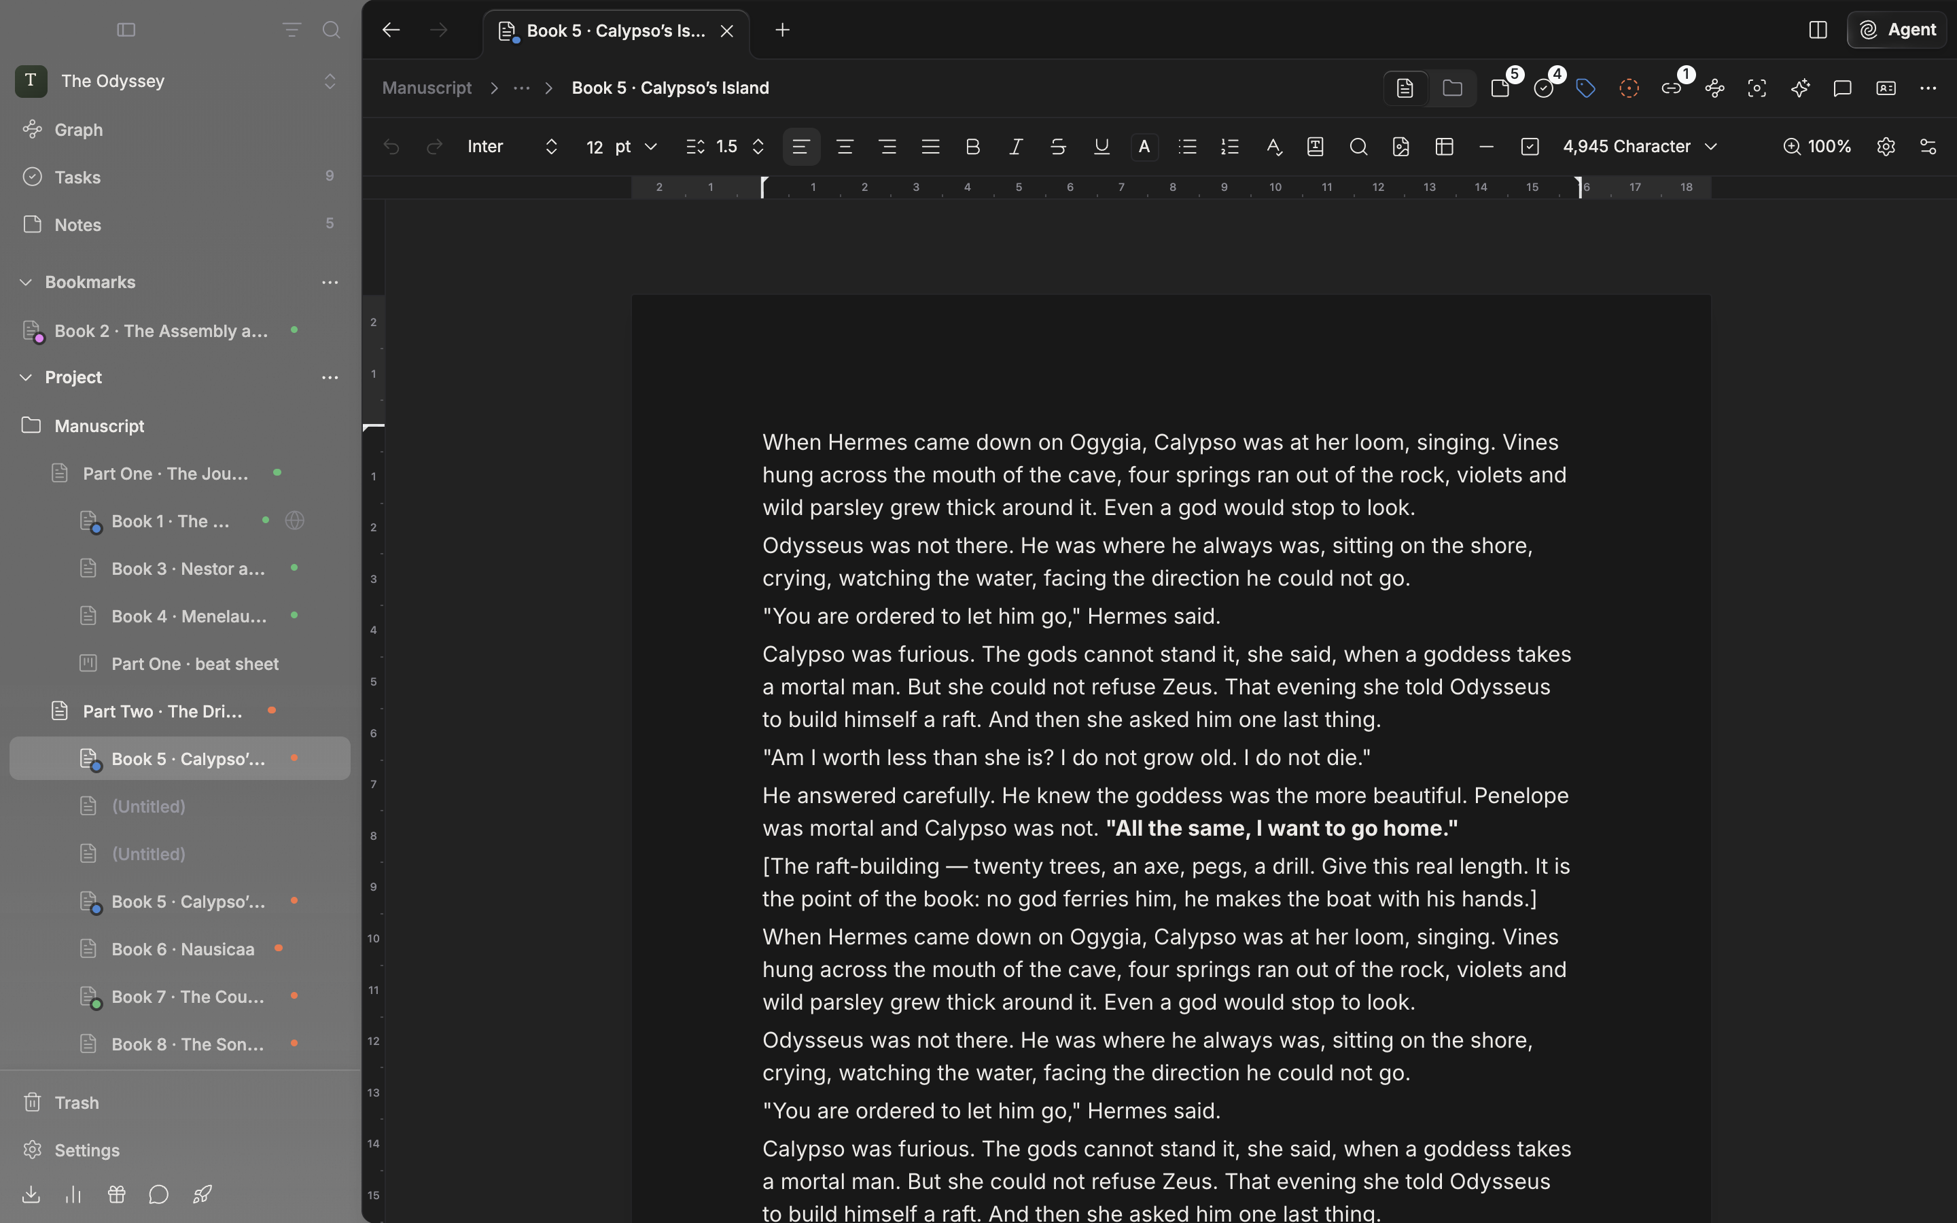1957x1223 pixels.
Task: Open The Odyssey project switcher
Action: coord(179,81)
